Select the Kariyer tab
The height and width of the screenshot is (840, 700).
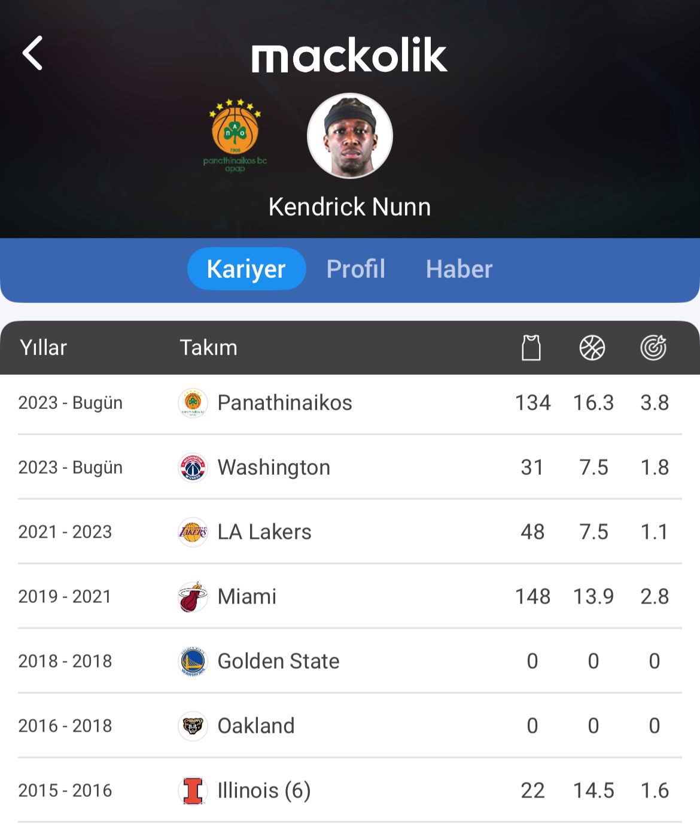click(246, 269)
